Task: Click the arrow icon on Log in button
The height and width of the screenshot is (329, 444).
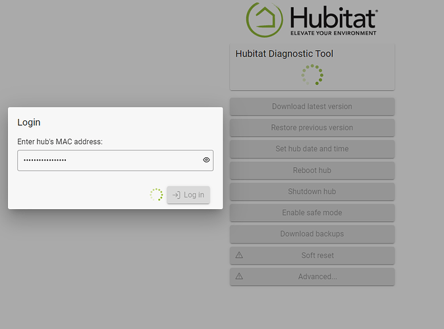Action: 176,195
